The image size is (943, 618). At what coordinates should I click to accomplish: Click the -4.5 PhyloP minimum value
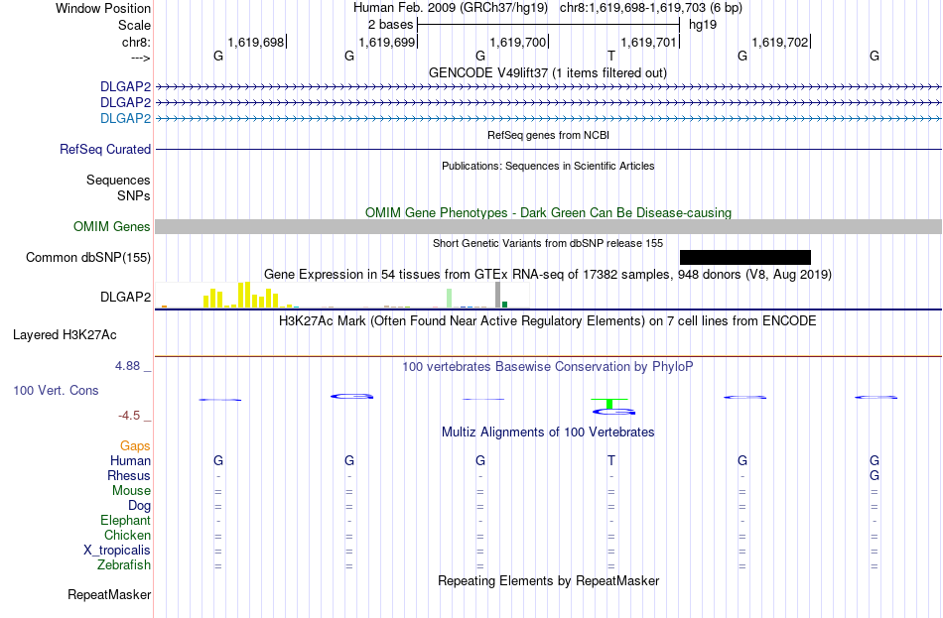click(129, 416)
